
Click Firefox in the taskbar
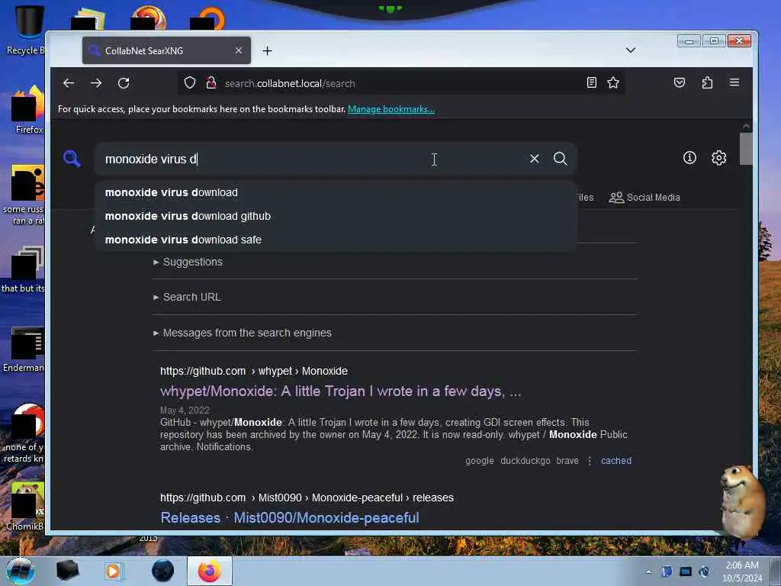[210, 571]
